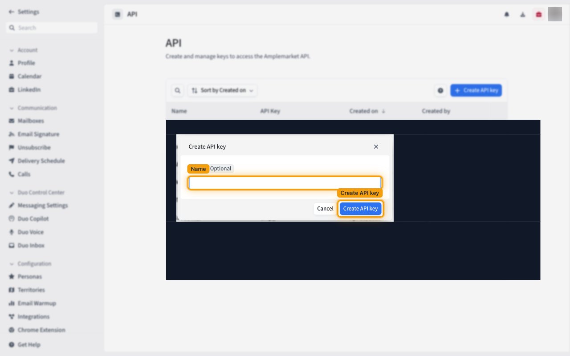Click Create API key button in table toolbar
The height and width of the screenshot is (356, 570).
pos(476,90)
